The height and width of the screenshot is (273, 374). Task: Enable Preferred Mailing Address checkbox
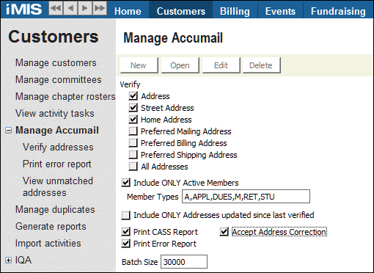pyautogui.click(x=133, y=131)
